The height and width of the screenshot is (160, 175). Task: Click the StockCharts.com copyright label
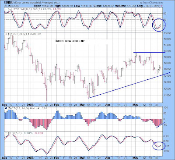151,3
